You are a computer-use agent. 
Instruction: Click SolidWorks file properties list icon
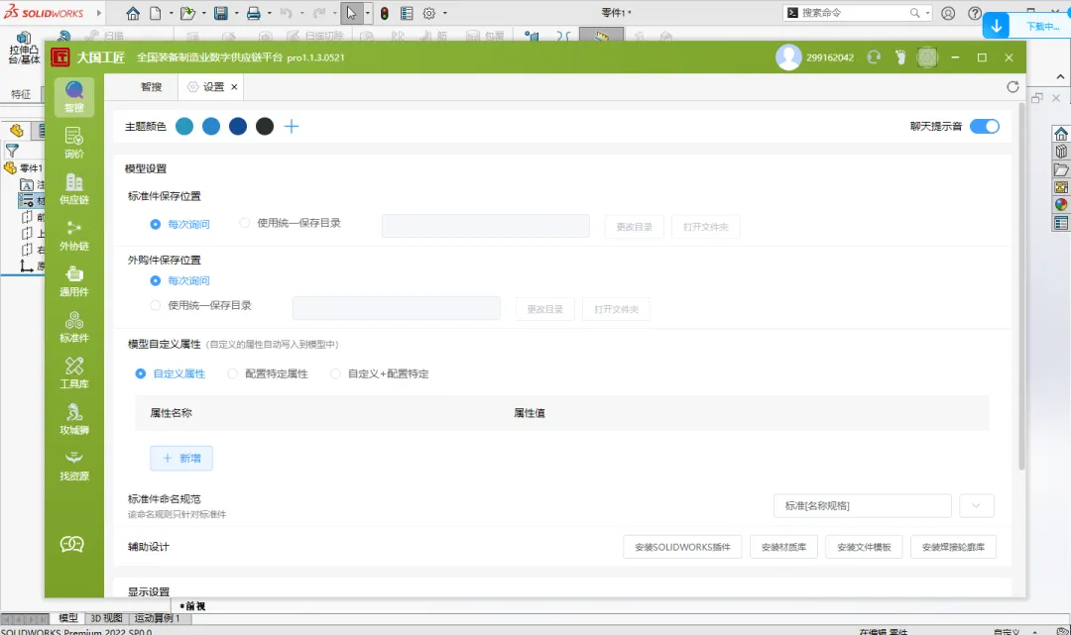click(407, 13)
